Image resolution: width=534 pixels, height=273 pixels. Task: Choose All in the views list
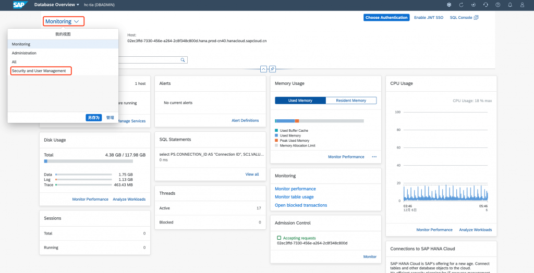tap(63, 62)
